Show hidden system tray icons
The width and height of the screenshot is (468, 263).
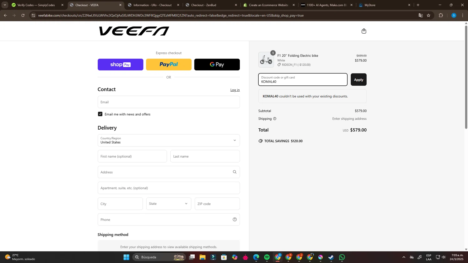(x=404, y=257)
